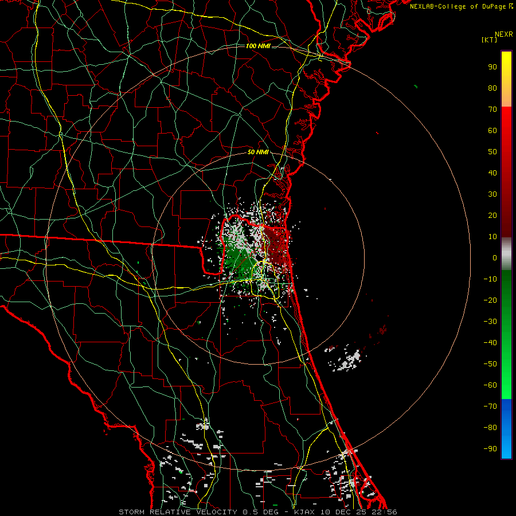Click the positive 80 scale value
This screenshot has height=516, width=516.
[492, 88]
